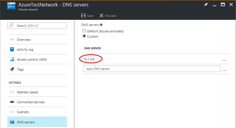Click the Discard button label
236x128 pixels.
110,16
